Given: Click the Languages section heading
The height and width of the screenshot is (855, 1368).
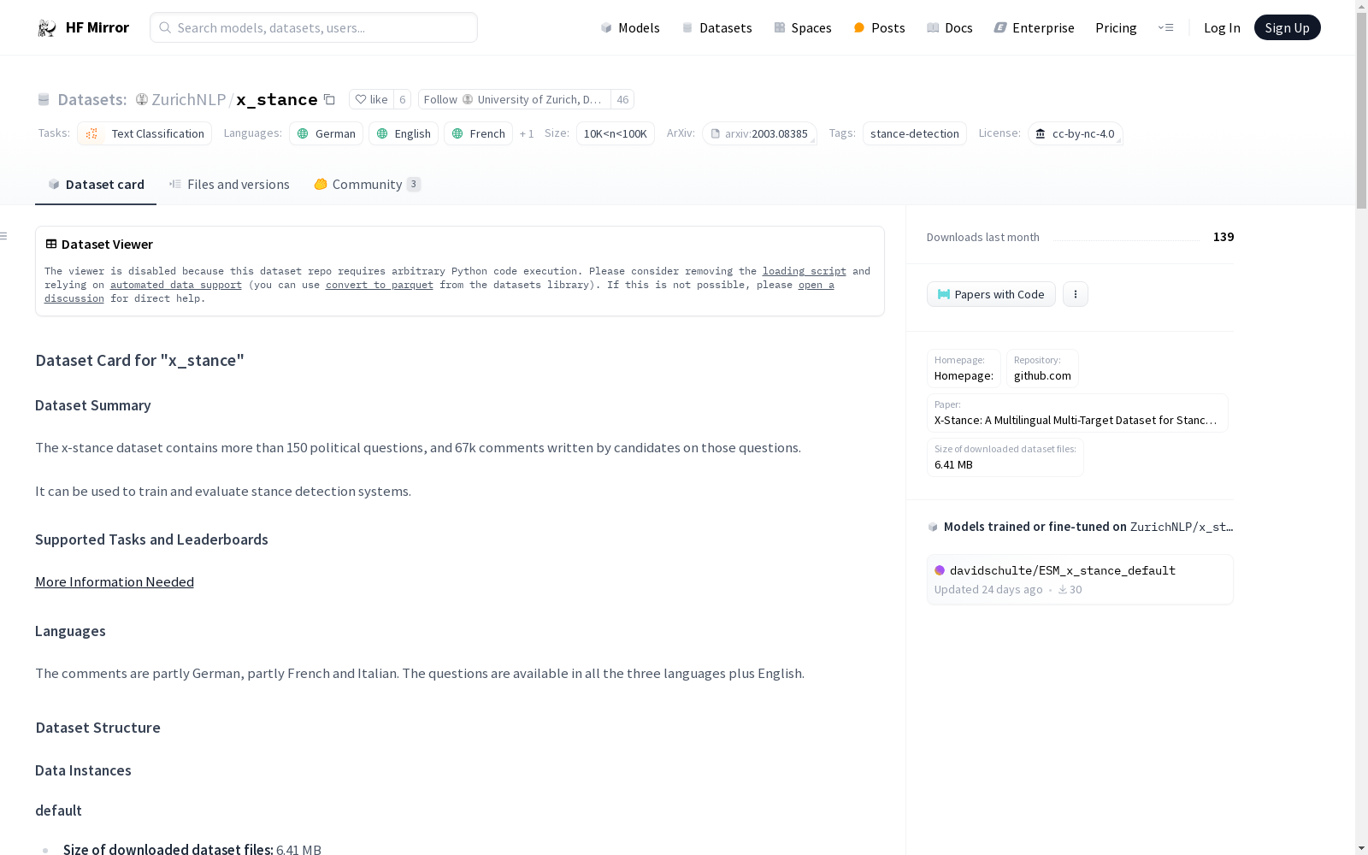Looking at the screenshot, I should [x=70, y=631].
